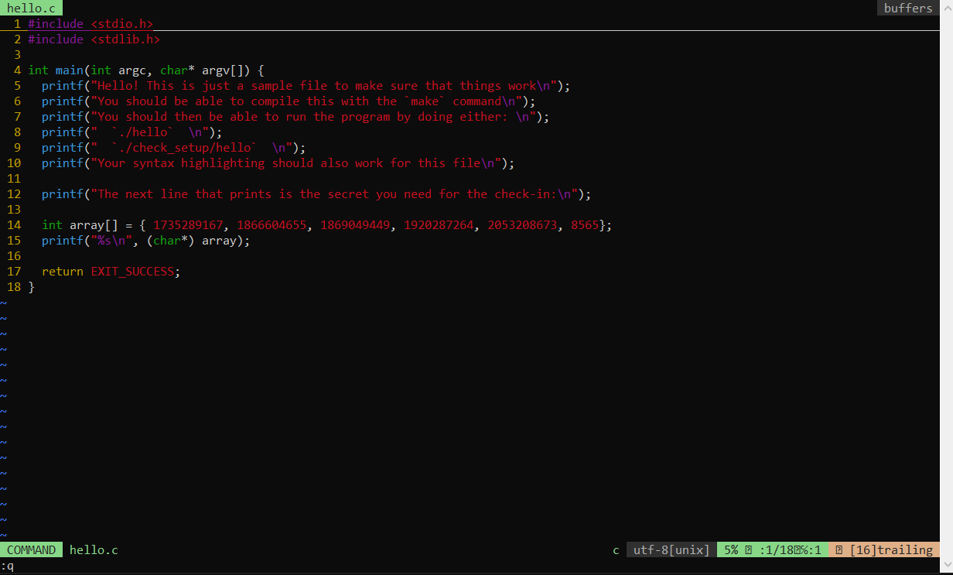Click the buffers label in tabline
The height and width of the screenshot is (575, 953).
point(908,8)
